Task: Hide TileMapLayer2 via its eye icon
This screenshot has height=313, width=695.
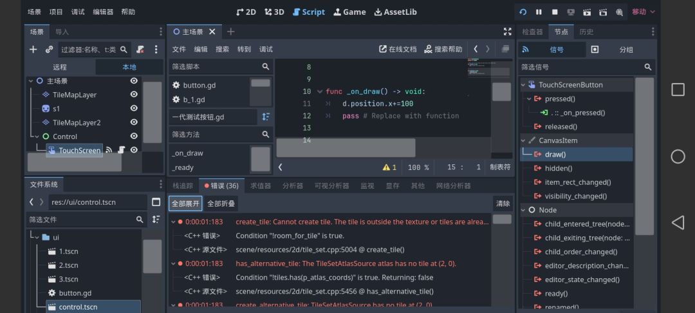Action: point(134,122)
